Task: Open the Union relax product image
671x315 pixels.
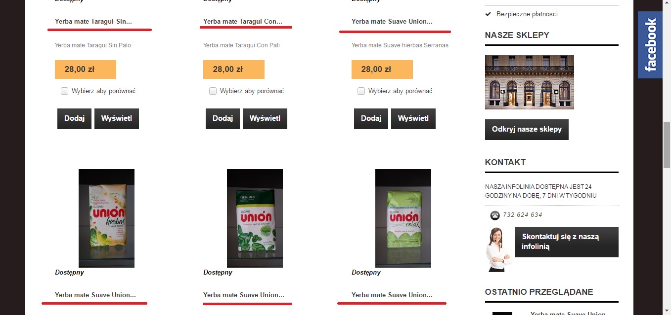Action: point(403,218)
